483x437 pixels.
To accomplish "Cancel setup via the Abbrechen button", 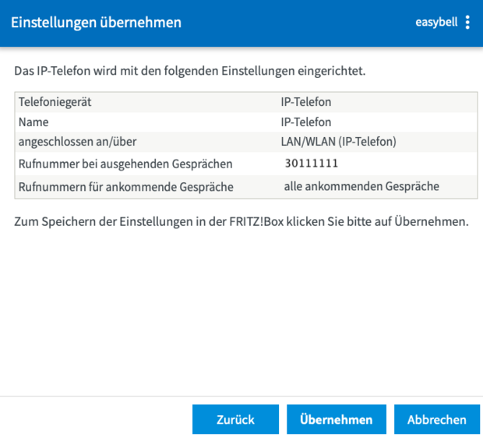I will [x=436, y=419].
